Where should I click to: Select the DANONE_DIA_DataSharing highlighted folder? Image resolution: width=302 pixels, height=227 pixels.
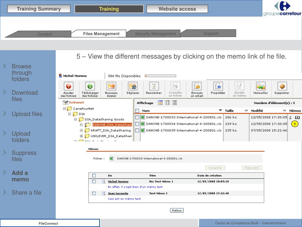click(x=112, y=125)
